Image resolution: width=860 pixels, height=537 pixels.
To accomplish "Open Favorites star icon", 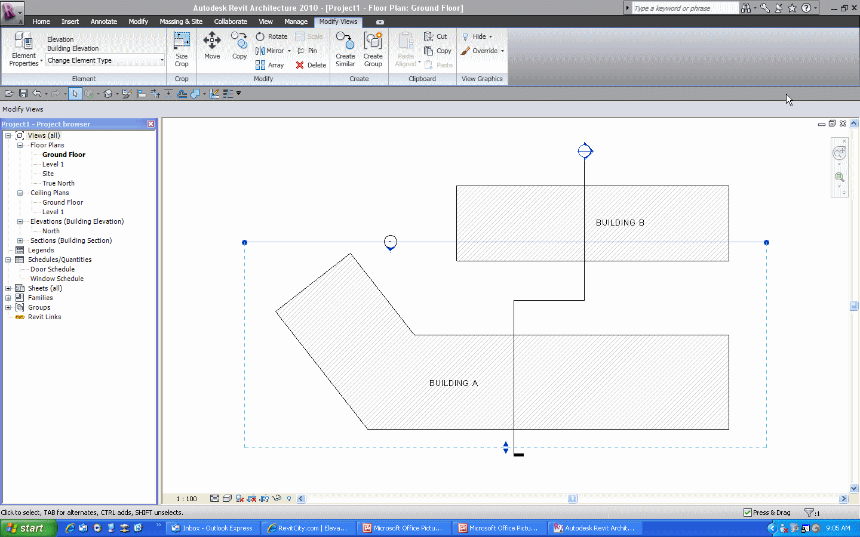I will [x=792, y=8].
